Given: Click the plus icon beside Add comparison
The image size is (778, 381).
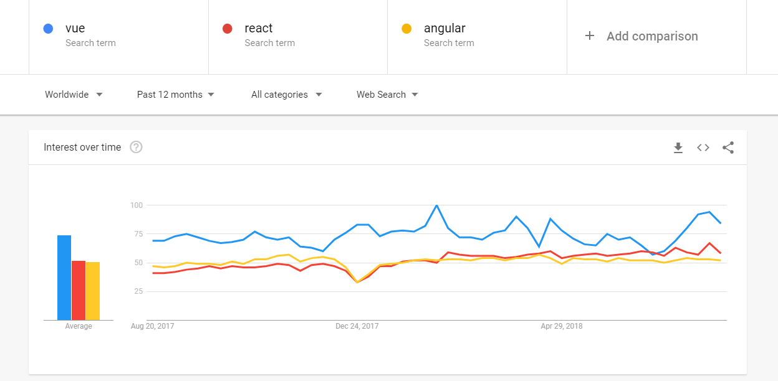Looking at the screenshot, I should click(x=590, y=36).
